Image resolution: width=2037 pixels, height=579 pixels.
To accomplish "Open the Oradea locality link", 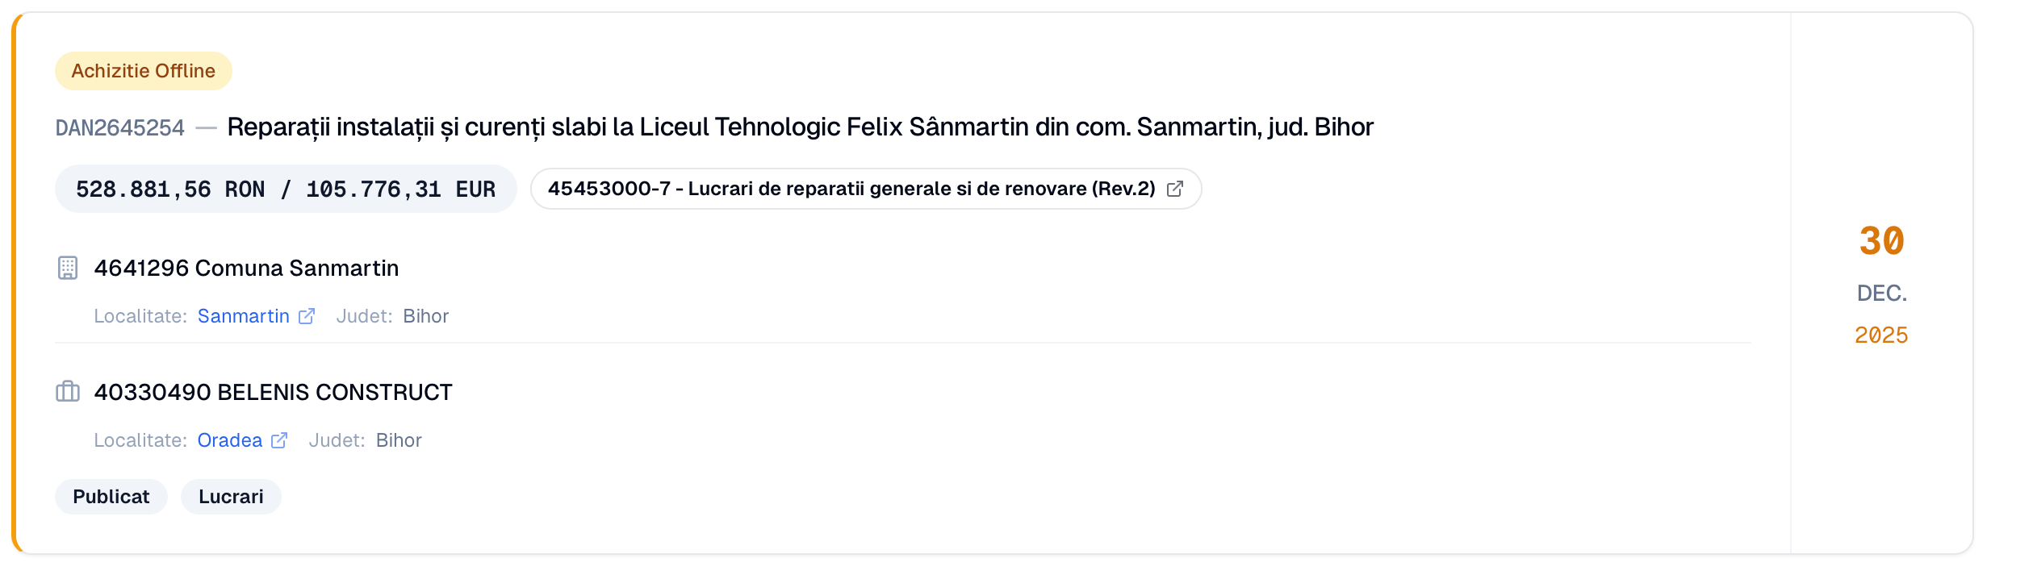I will point(229,440).
